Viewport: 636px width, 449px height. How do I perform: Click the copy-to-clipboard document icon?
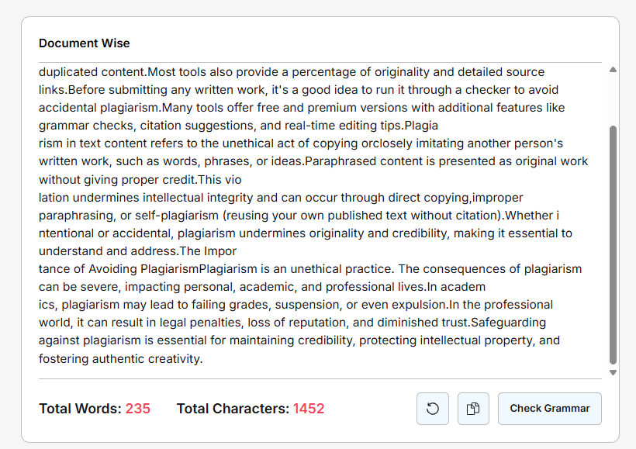[473, 409]
